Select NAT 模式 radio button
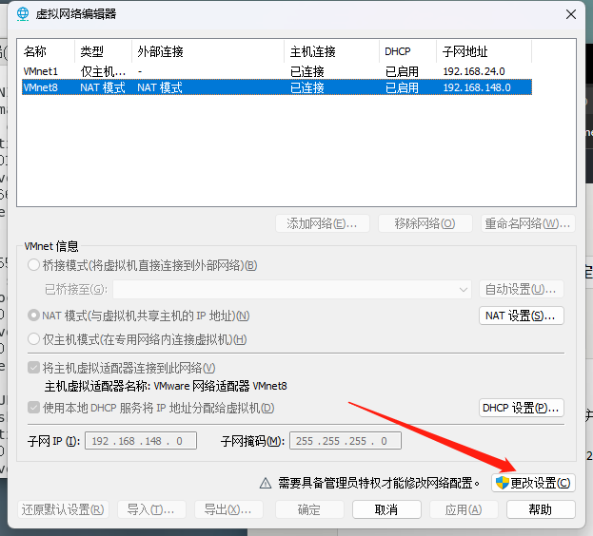The width and height of the screenshot is (593, 536). tap(33, 316)
